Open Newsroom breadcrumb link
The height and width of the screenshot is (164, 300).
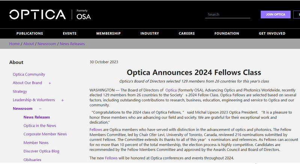coord(47,44)
